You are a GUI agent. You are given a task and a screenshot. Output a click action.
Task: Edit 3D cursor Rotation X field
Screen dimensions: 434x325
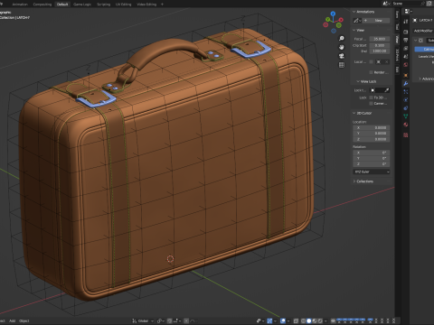[x=372, y=153]
